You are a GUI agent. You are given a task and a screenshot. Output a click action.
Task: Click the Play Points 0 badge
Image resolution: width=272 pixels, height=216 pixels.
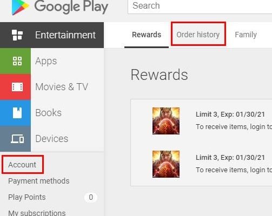pyautogui.click(x=91, y=197)
